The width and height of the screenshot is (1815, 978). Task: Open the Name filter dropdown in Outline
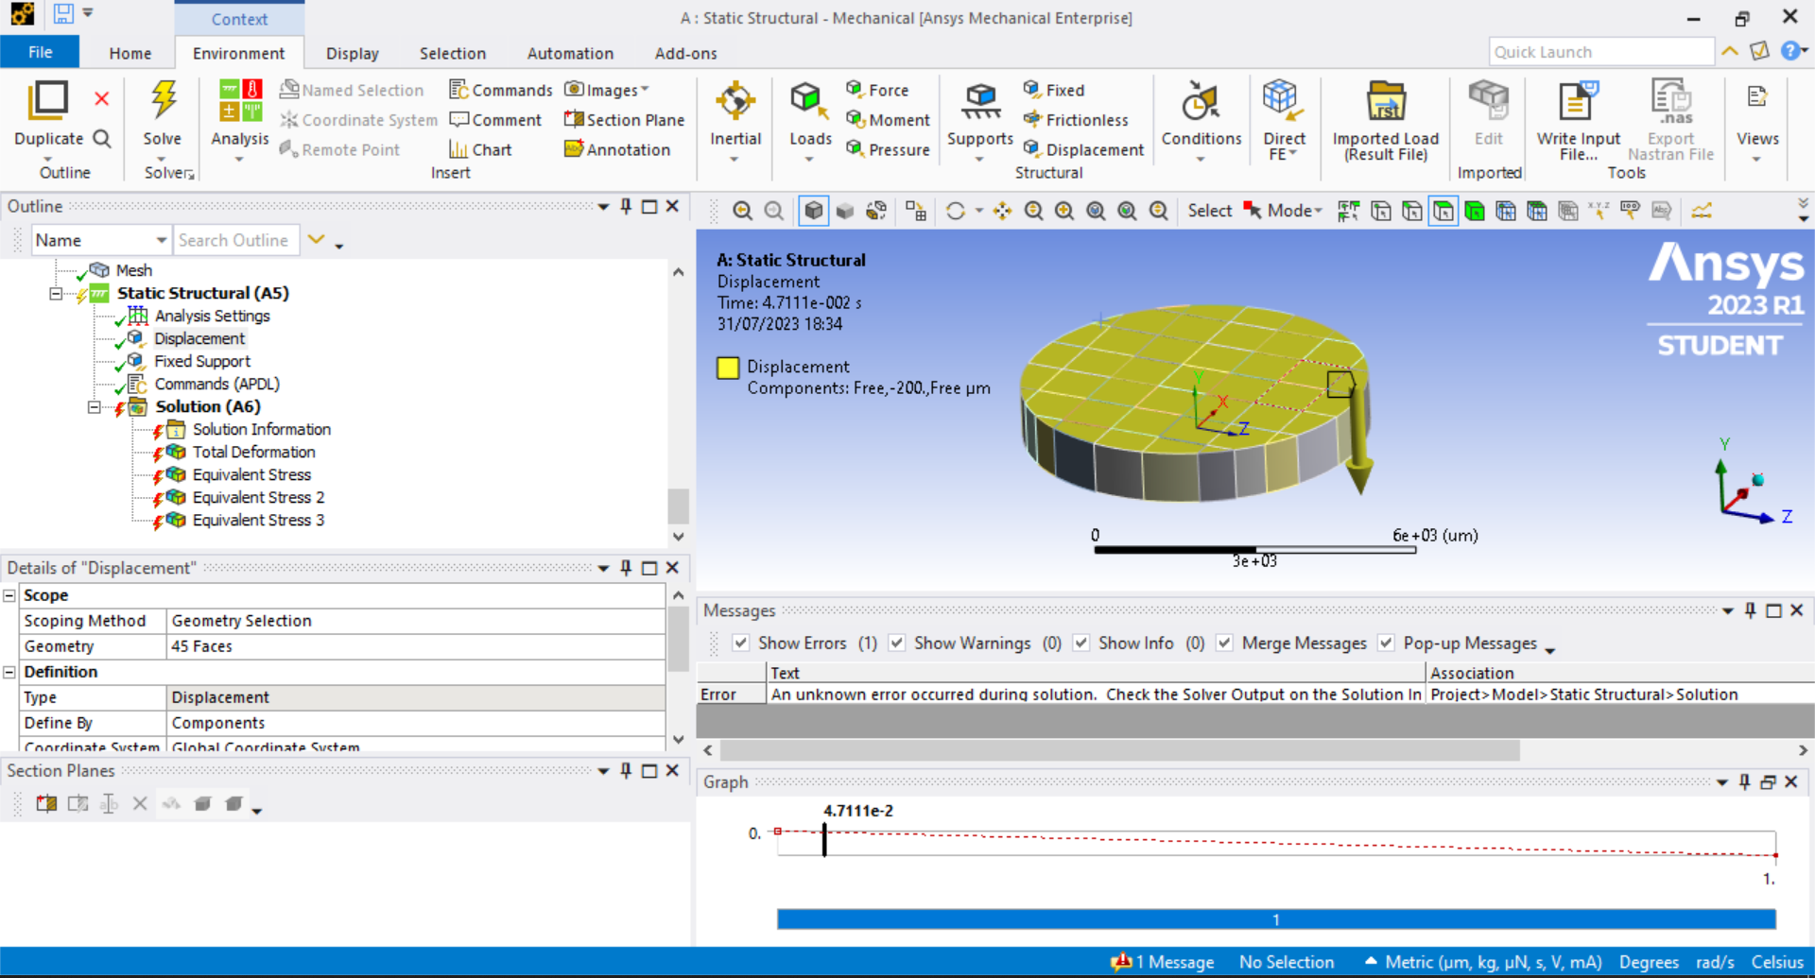pyautogui.click(x=161, y=240)
